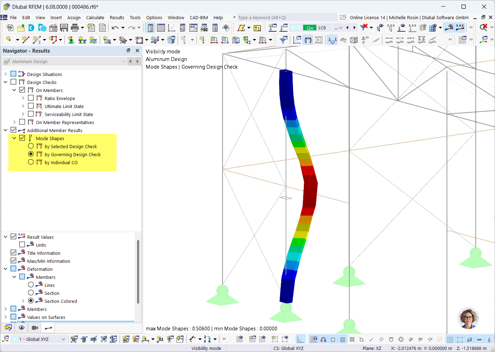The height and width of the screenshot is (352, 495).
Task: Uncheck the On Members design check
Action: click(x=22, y=90)
